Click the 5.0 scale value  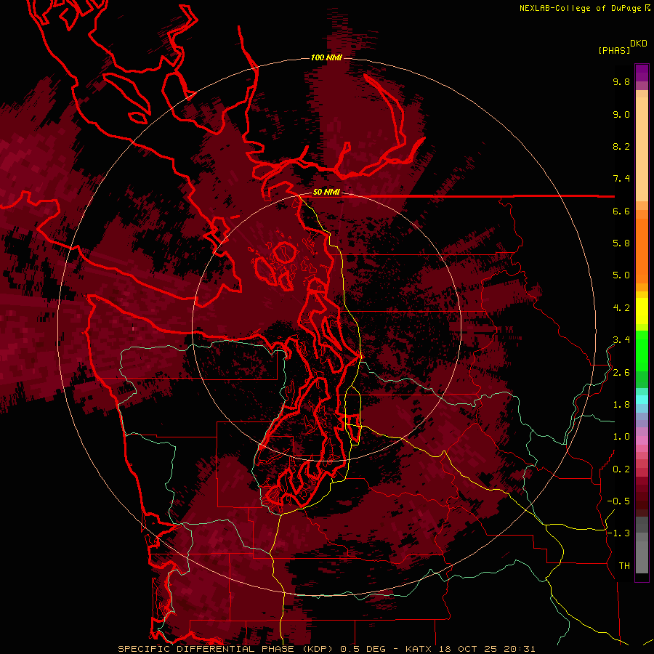[x=621, y=275]
